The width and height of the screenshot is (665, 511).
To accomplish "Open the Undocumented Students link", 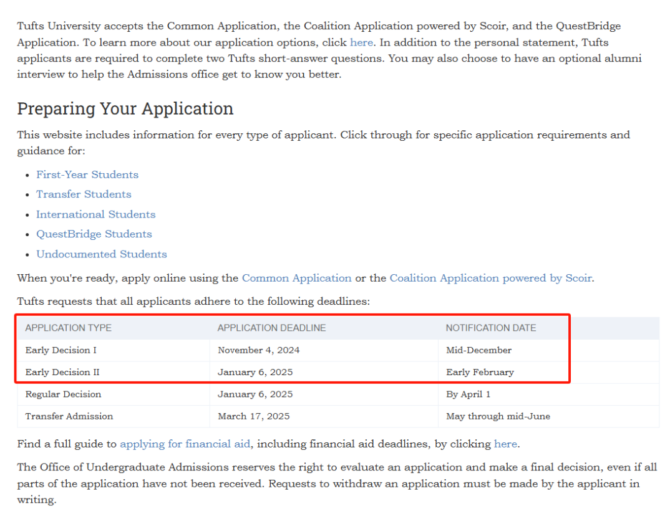I will point(102,254).
